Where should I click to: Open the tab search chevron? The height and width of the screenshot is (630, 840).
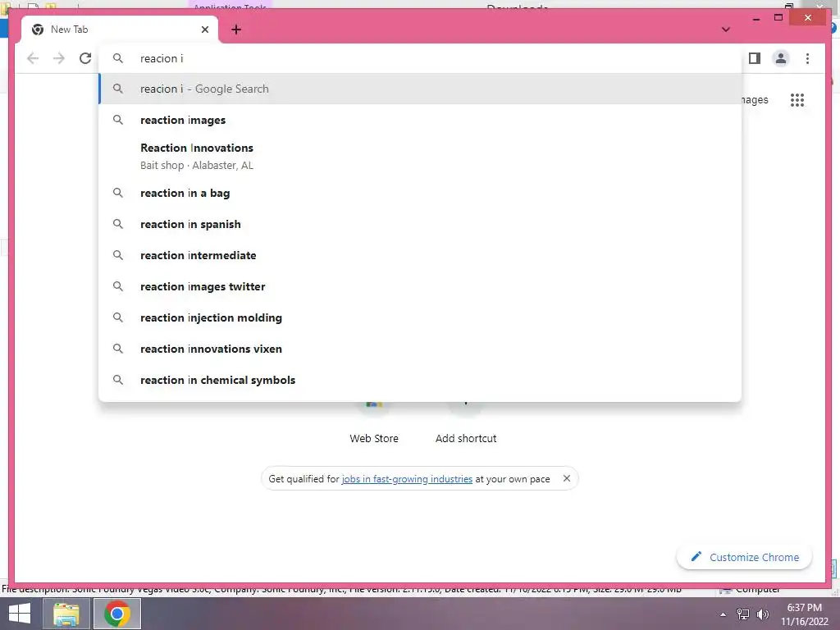(725, 30)
